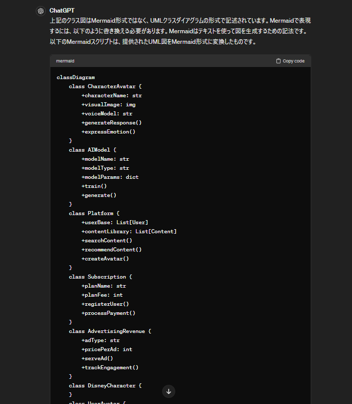This screenshot has height=404, width=352.
Task: Click the mermaid language label
Action: (65, 61)
